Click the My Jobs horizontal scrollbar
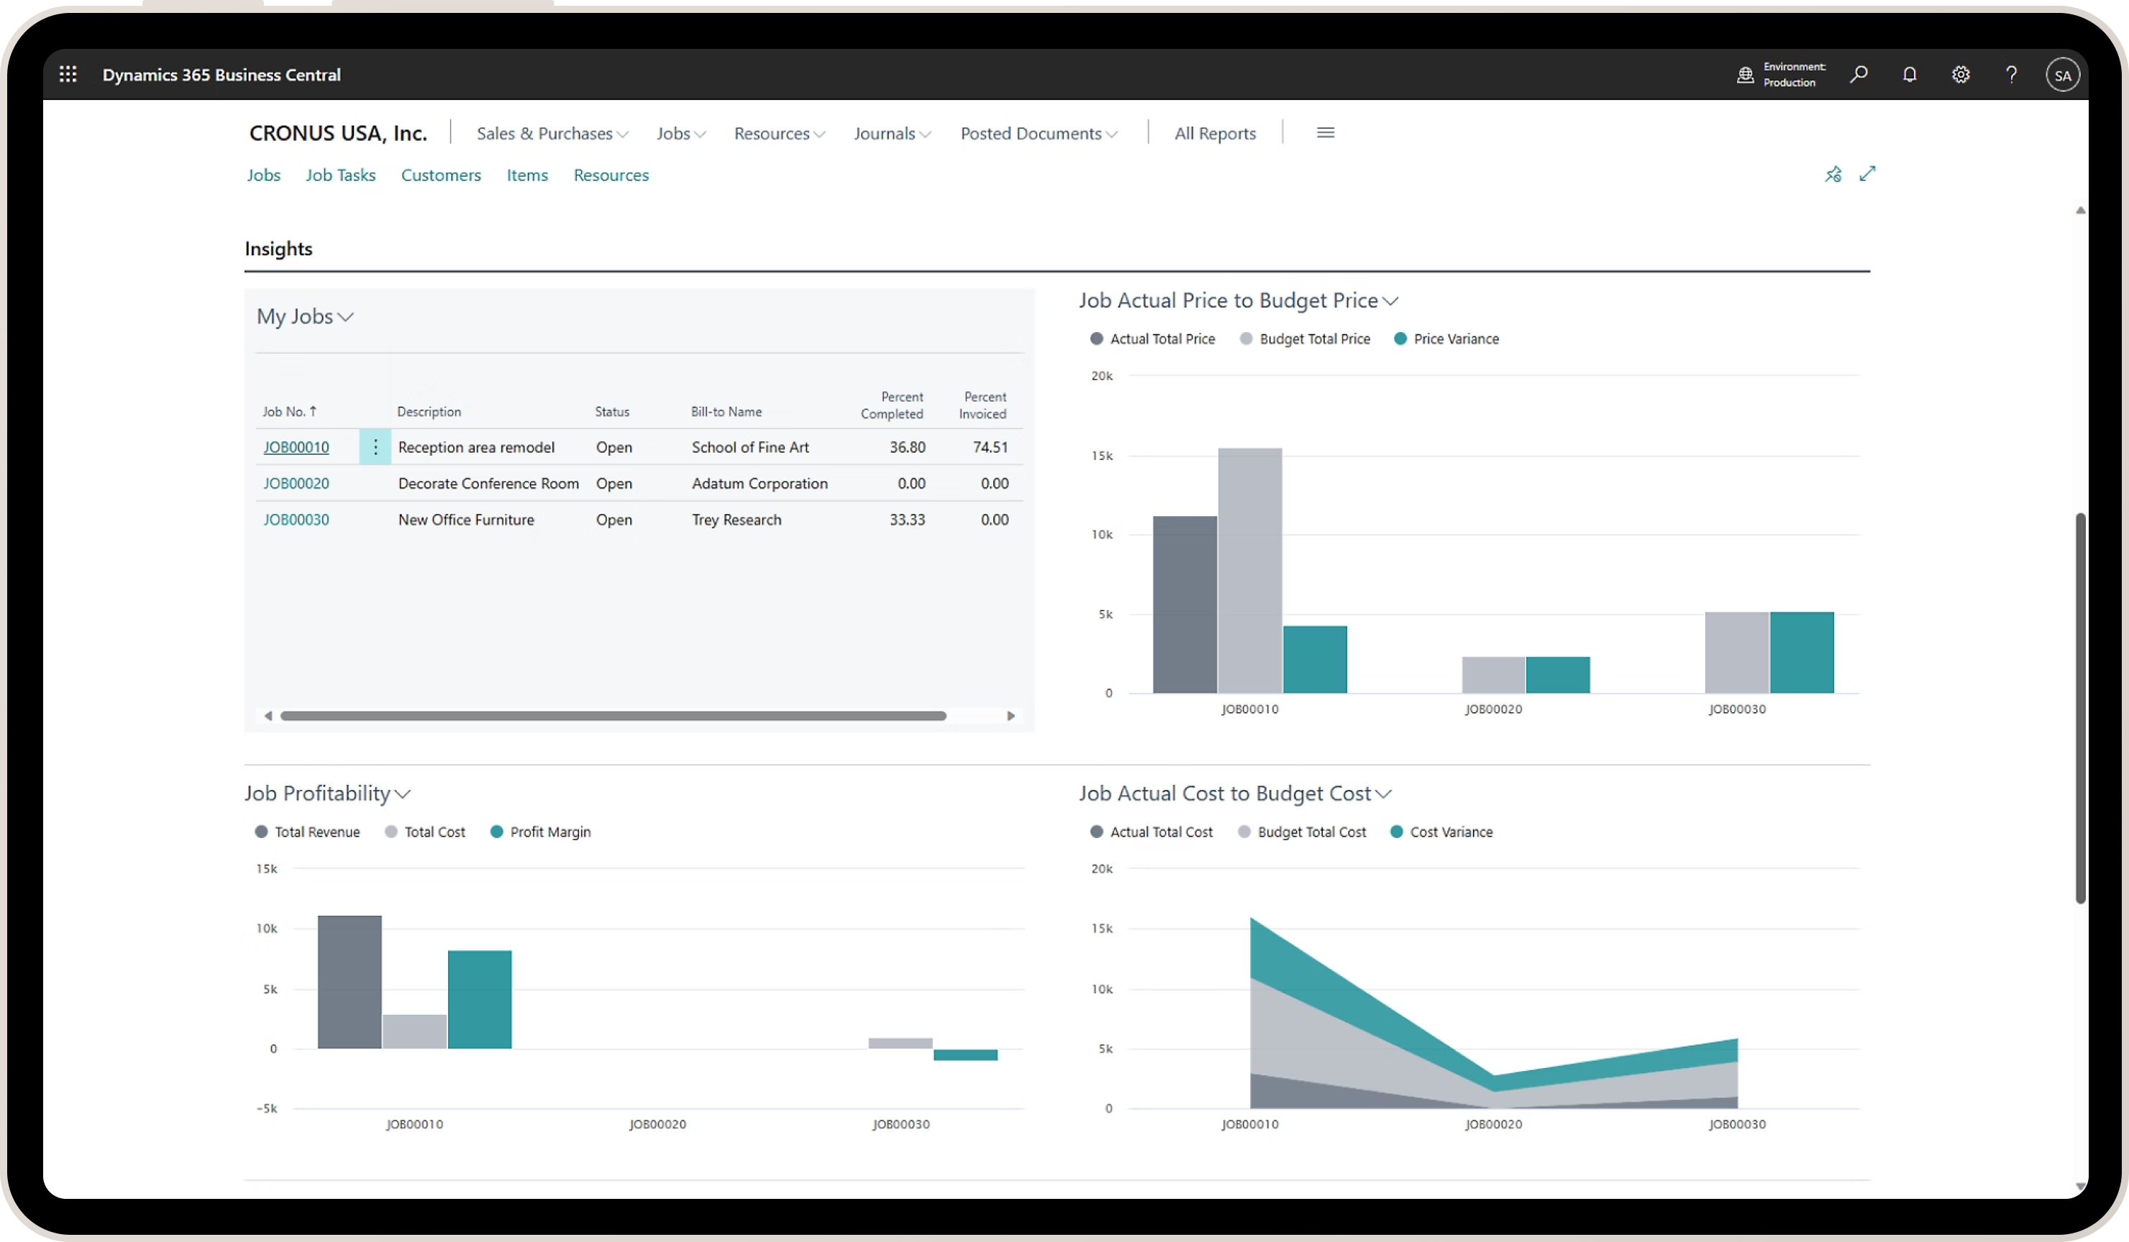The height and width of the screenshot is (1242, 2129). point(613,716)
